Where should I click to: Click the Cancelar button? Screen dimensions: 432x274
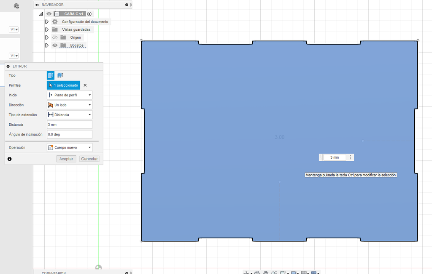pos(89,159)
